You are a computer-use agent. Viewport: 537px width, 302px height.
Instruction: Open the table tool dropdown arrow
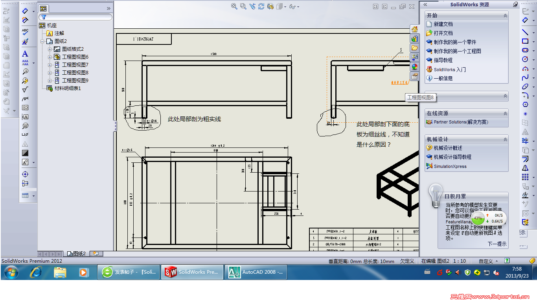coord(33,196)
